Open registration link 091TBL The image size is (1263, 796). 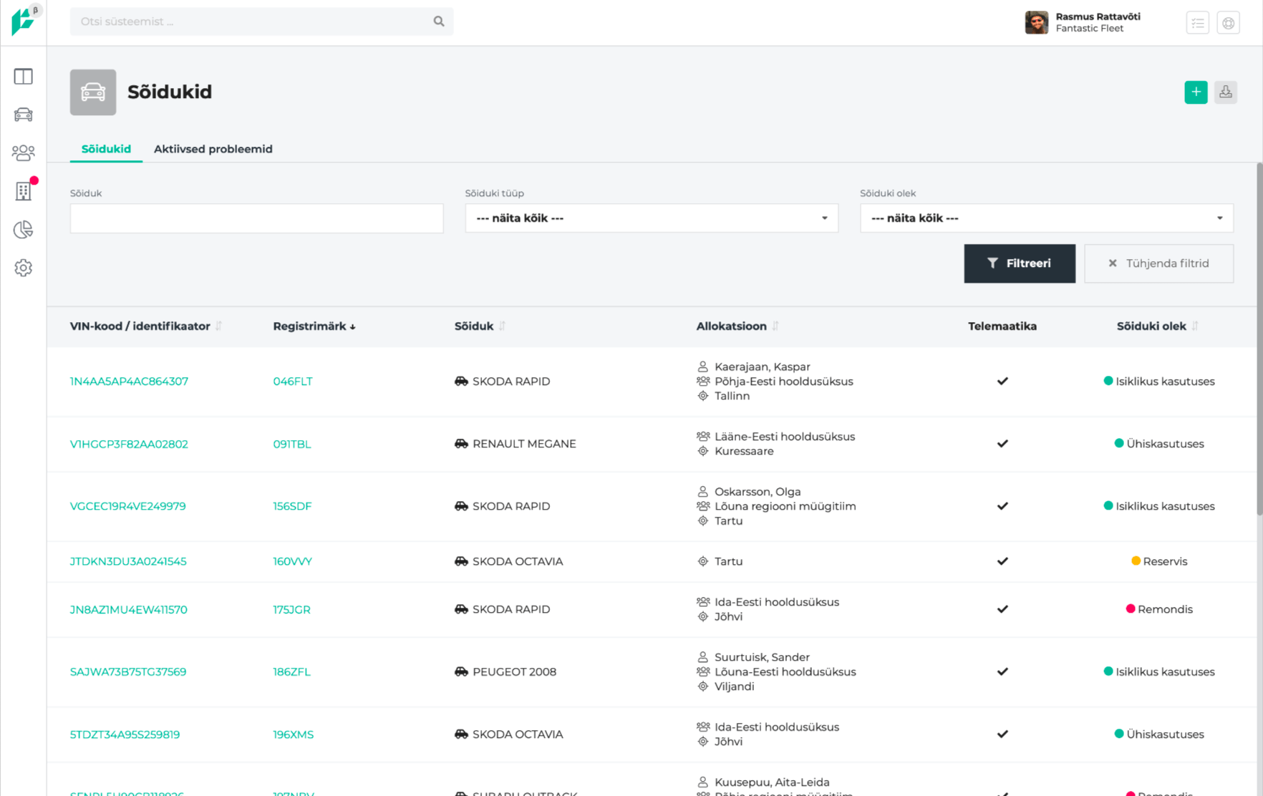click(x=292, y=444)
